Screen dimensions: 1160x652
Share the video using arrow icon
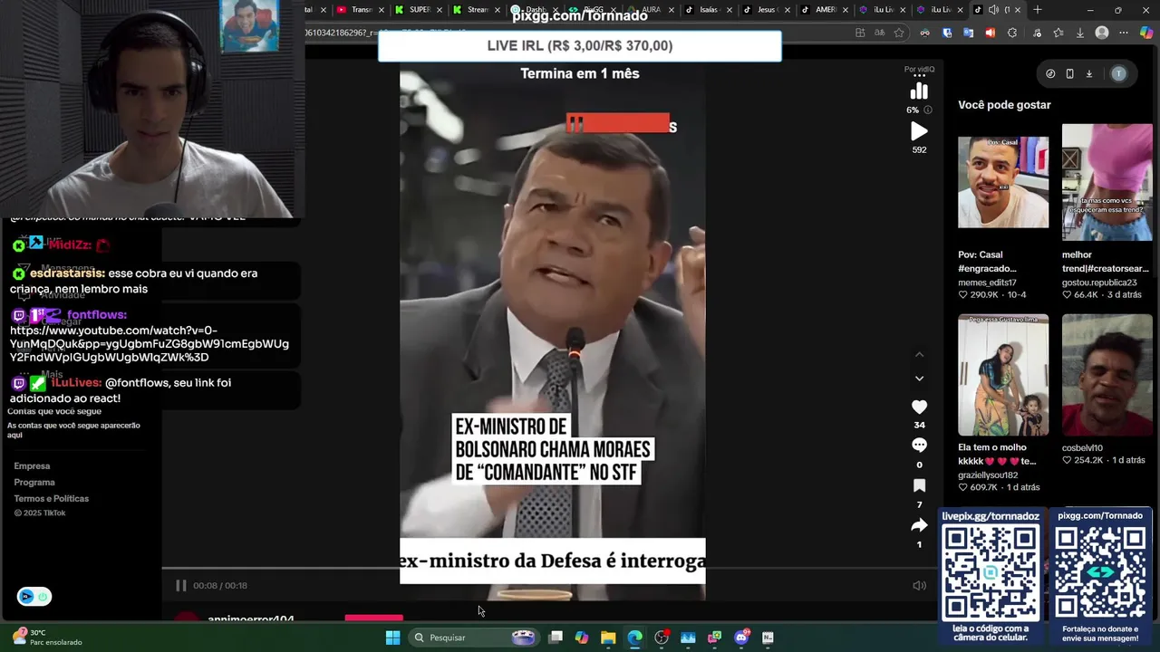click(919, 525)
